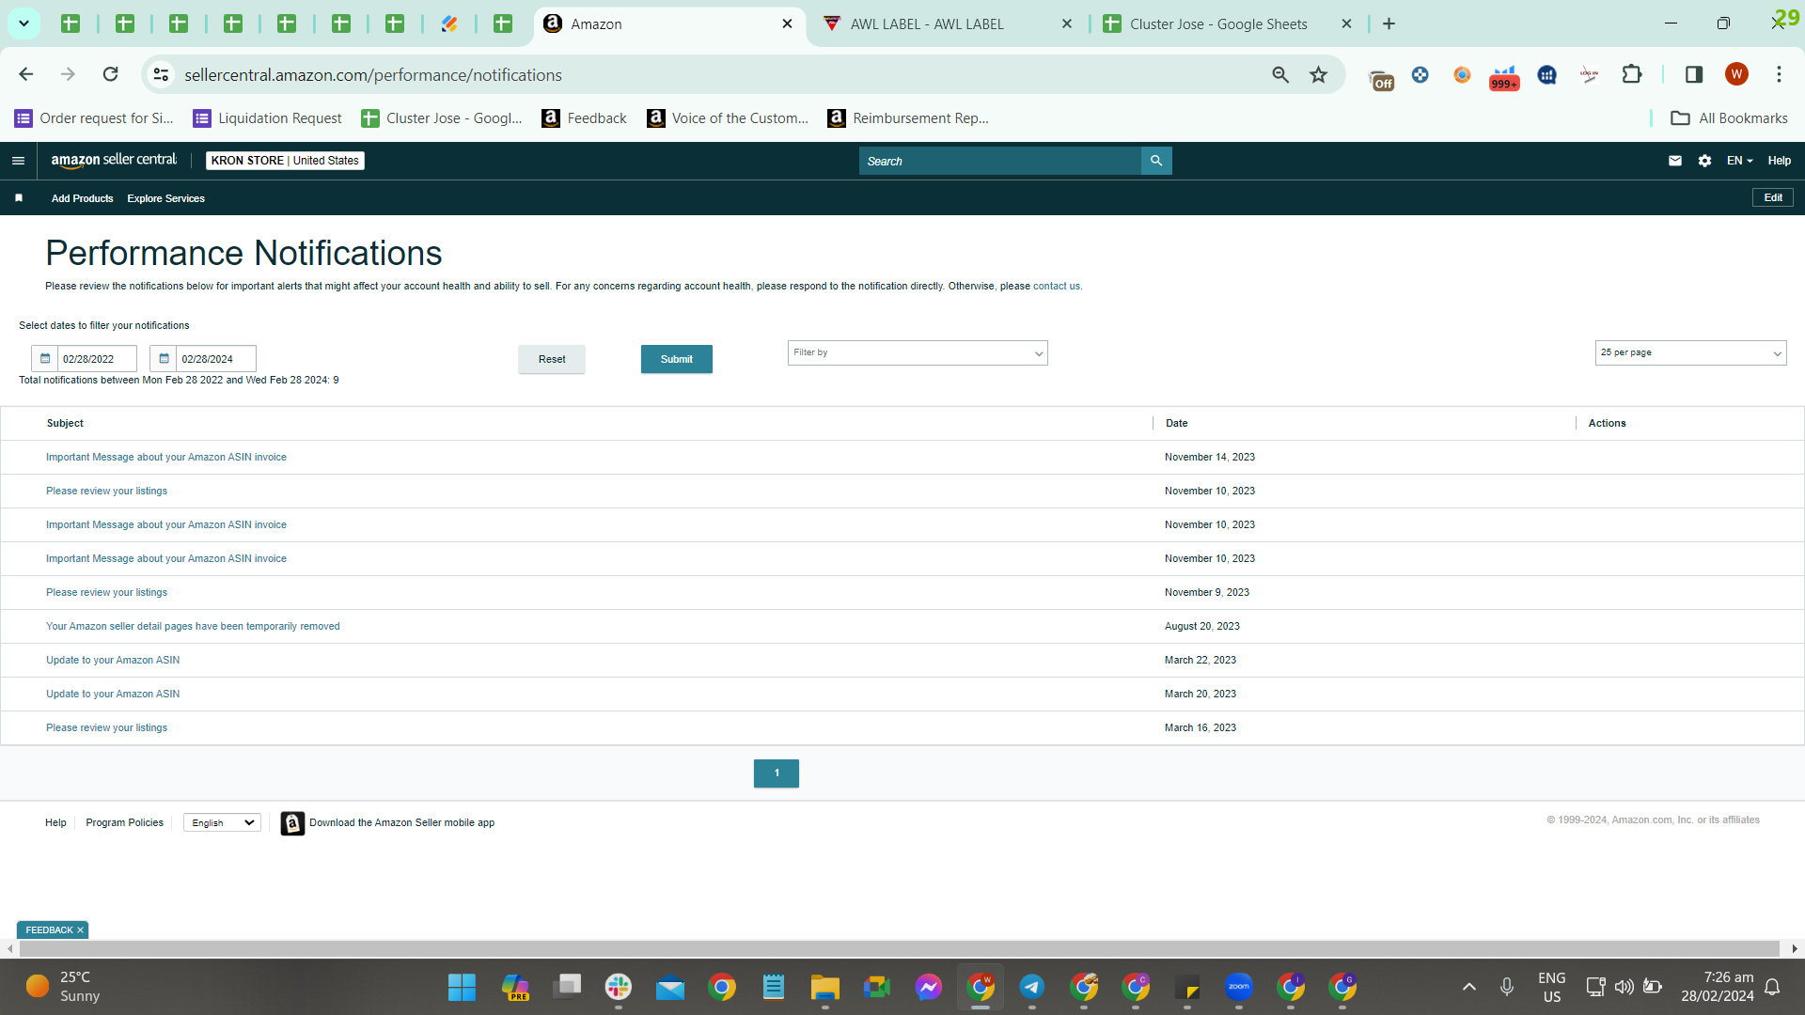Open the Chrome three-dot menu
Viewport: 1805px width, 1015px height.
[1779, 74]
